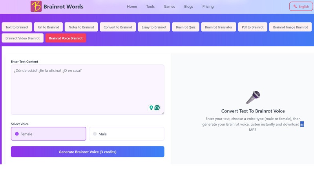Open the Grammarly icon in the text area
This screenshot has width=314, height=171.
pos(157,108)
